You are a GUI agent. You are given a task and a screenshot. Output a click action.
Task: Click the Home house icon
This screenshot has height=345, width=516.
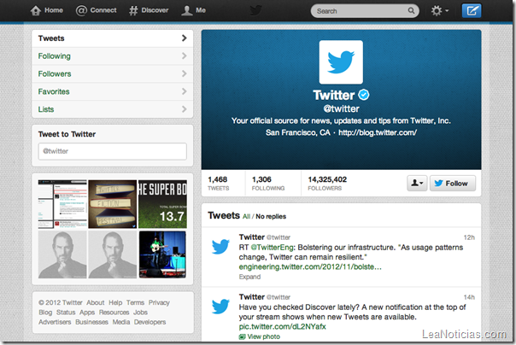click(36, 10)
